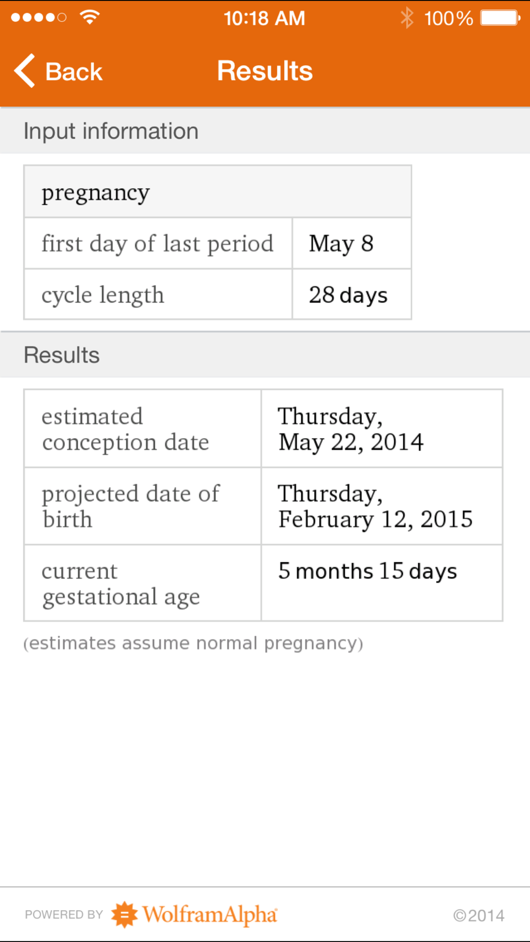Select the Results title in header
530x942 pixels.
coord(265,71)
